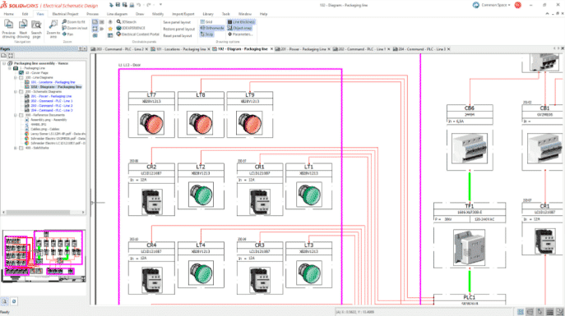Toggle Snap option

pyautogui.click(x=206, y=34)
